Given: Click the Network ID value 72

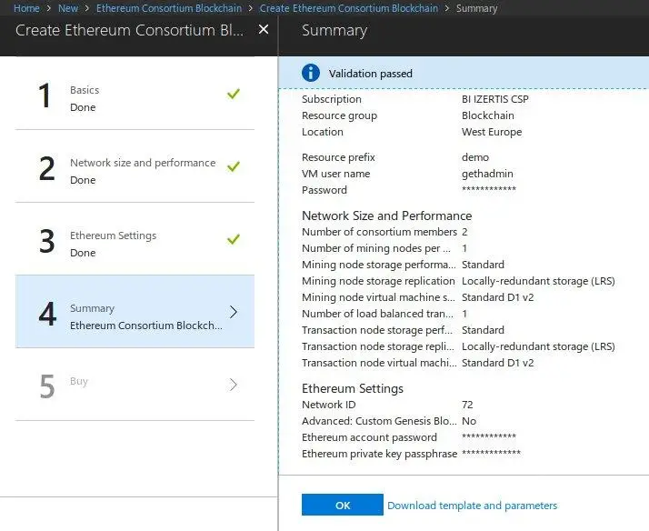Looking at the screenshot, I should click(467, 405).
